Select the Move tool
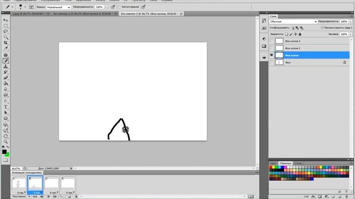 coord(6,20)
